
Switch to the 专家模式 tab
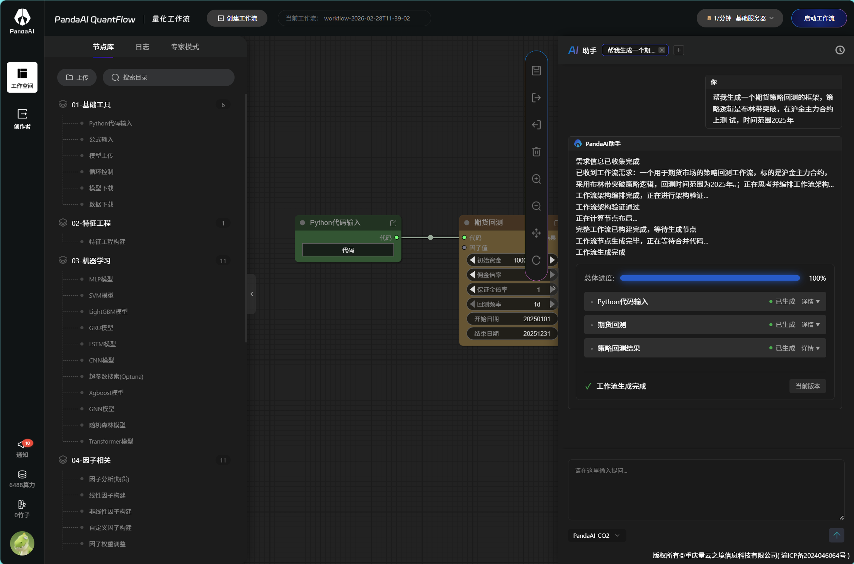click(x=185, y=47)
